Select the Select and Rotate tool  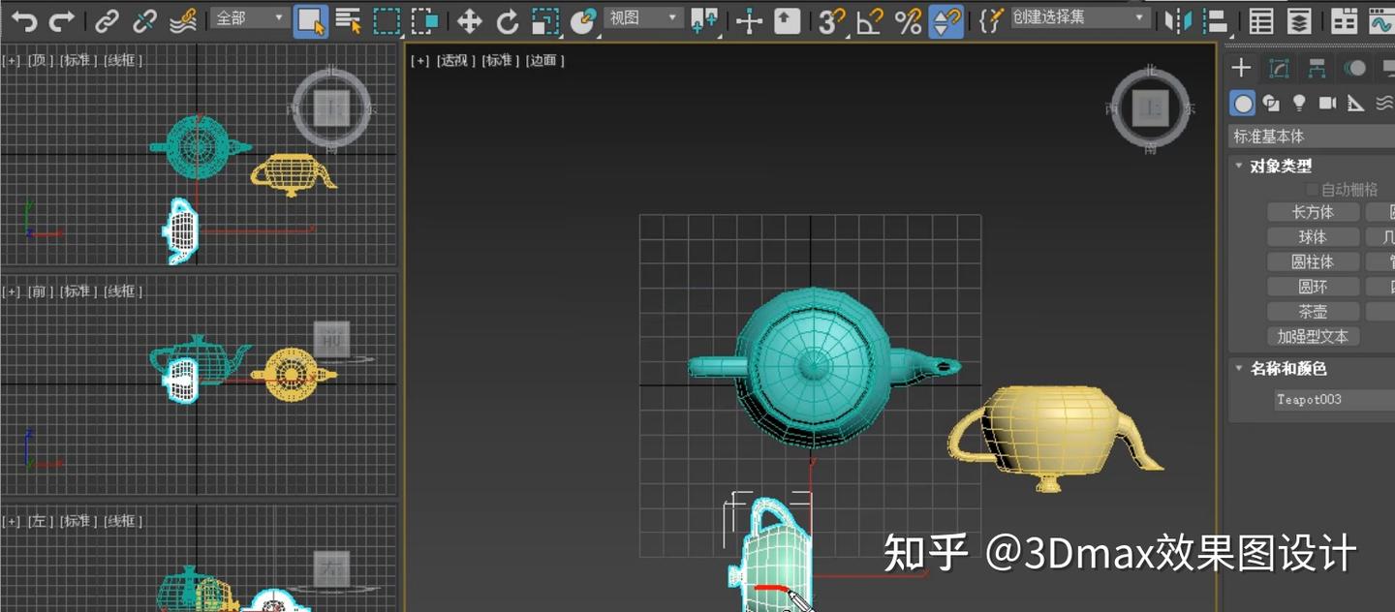pos(509,18)
